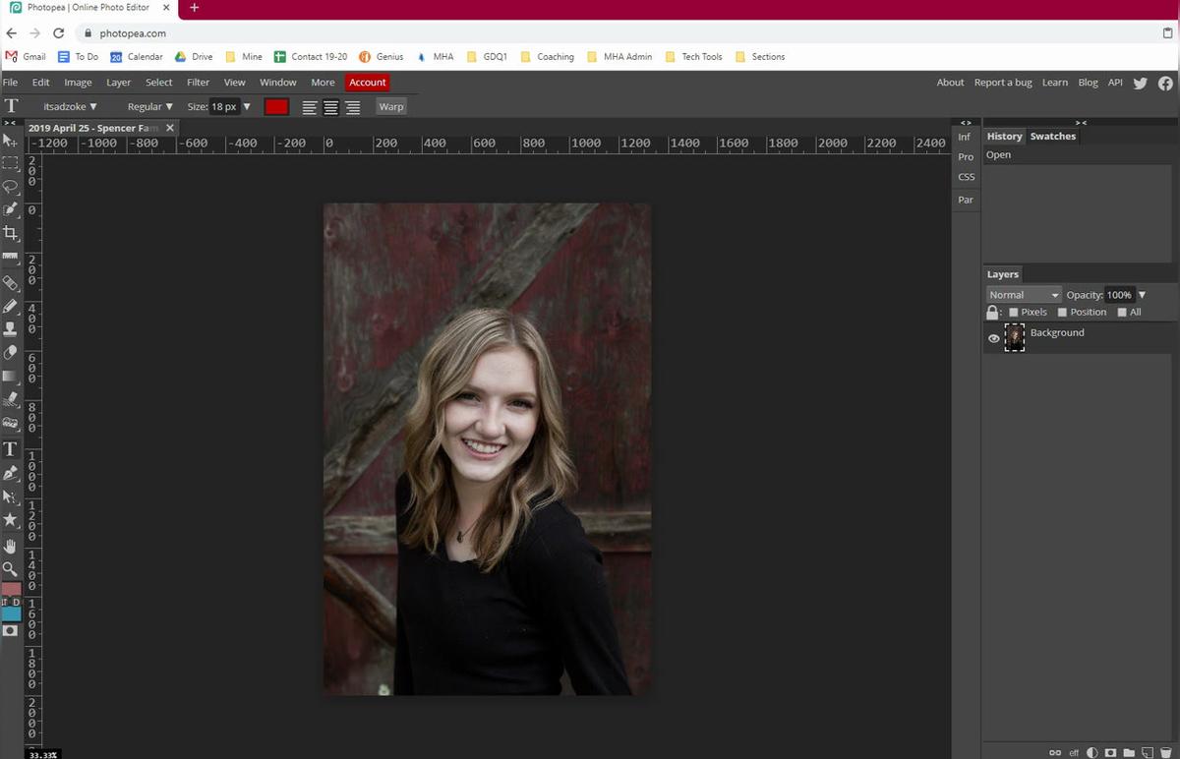The image size is (1180, 759).
Task: Toggle Quick Mask mode icon
Action: [11, 631]
